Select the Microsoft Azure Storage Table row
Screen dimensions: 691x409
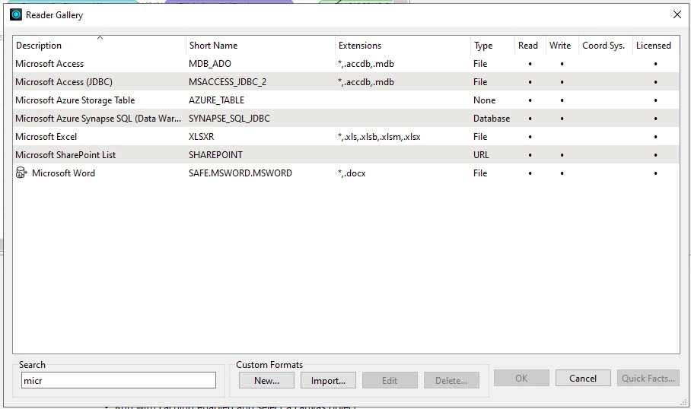pyautogui.click(x=346, y=100)
